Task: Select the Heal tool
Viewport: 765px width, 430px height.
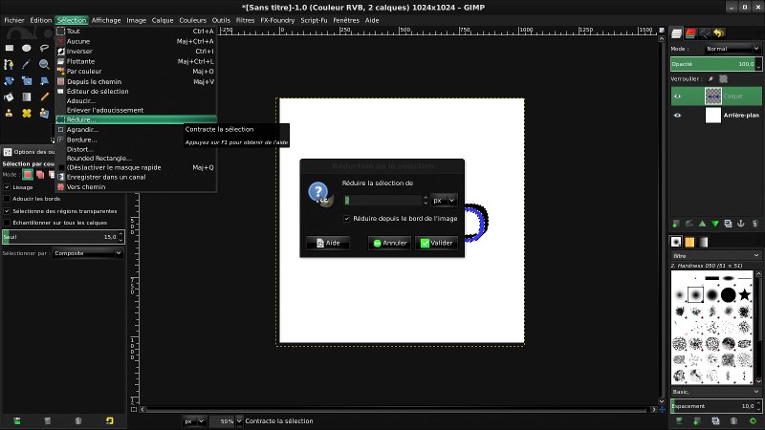Action: tap(27, 113)
